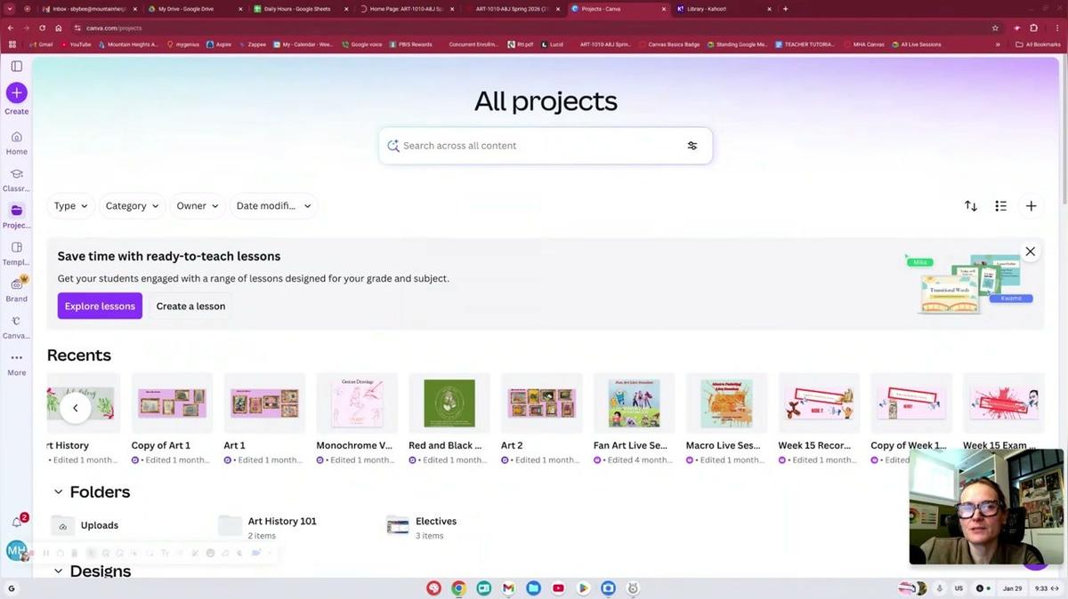1068x599 pixels.
Task: Open the Brand kit sidebar icon
Action: point(16,284)
